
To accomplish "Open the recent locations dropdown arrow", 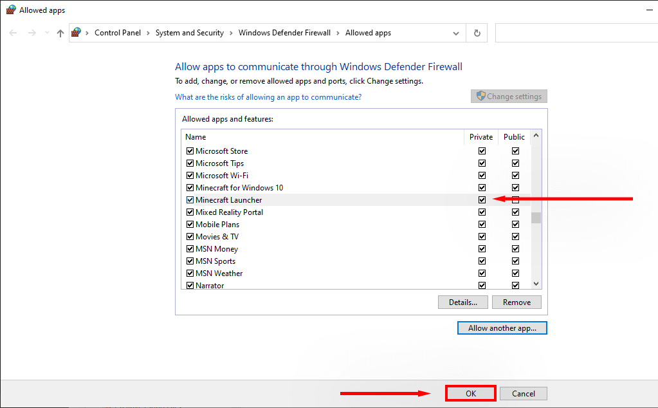I will tap(46, 33).
